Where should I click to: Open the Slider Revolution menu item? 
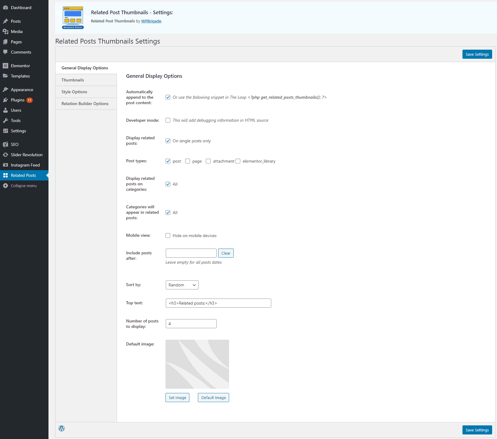pyautogui.click(x=24, y=155)
